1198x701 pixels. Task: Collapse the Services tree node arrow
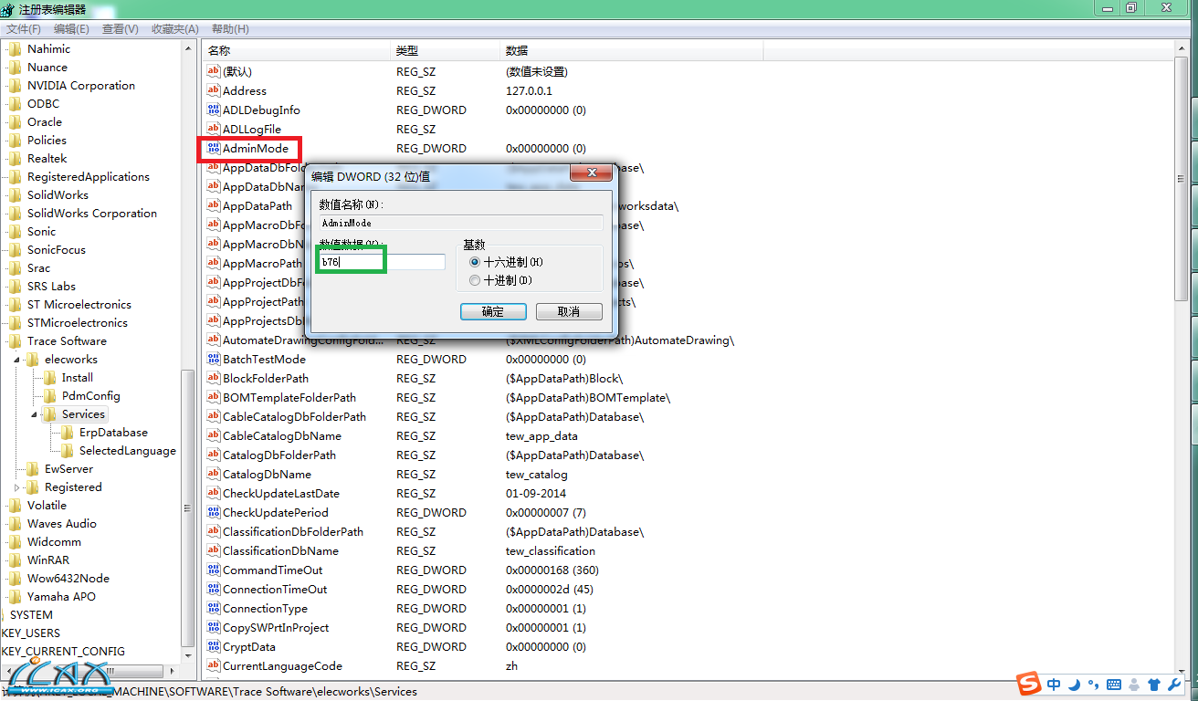(x=36, y=414)
